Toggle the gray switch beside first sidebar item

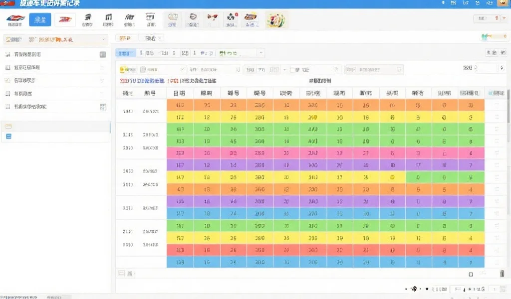102,54
